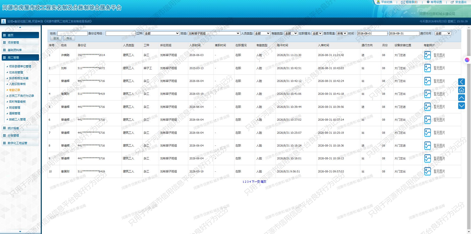The height and width of the screenshot is (234, 471).
Task: Expand the 统计报表 sidebar menu
Action: coord(20,128)
